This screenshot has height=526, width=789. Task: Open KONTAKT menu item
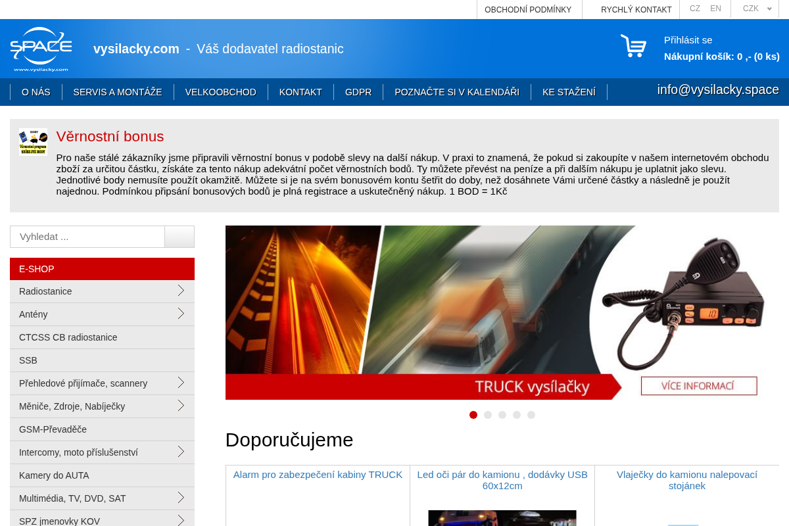tap(300, 92)
